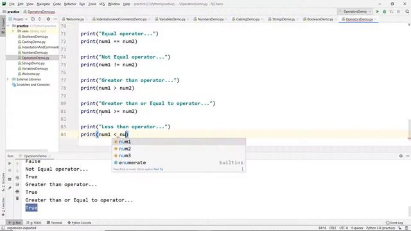This screenshot has height=231, width=411.
Task: Click UTF-8 encoding in status bar
Action: point(344,228)
